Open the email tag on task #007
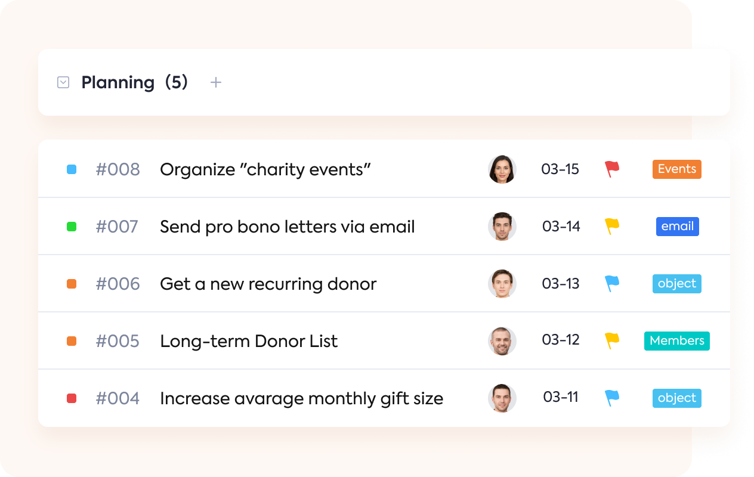 [678, 227]
